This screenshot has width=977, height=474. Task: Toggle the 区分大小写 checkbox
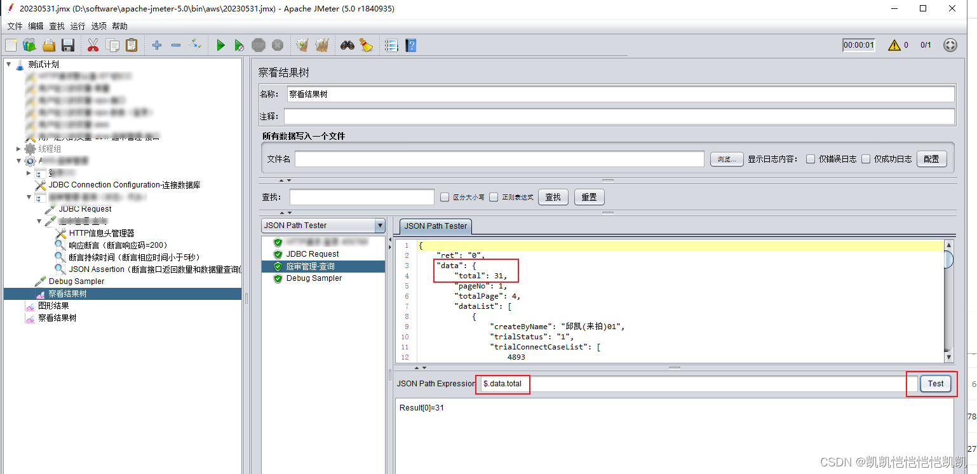pos(445,197)
